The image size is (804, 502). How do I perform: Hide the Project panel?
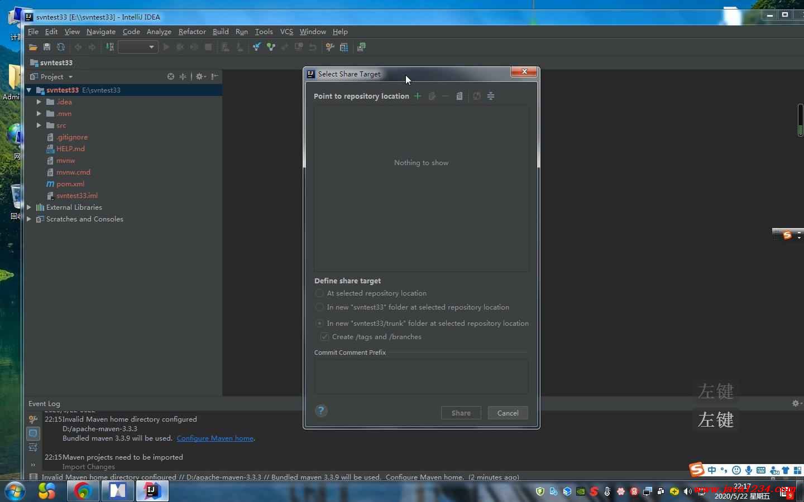point(215,76)
